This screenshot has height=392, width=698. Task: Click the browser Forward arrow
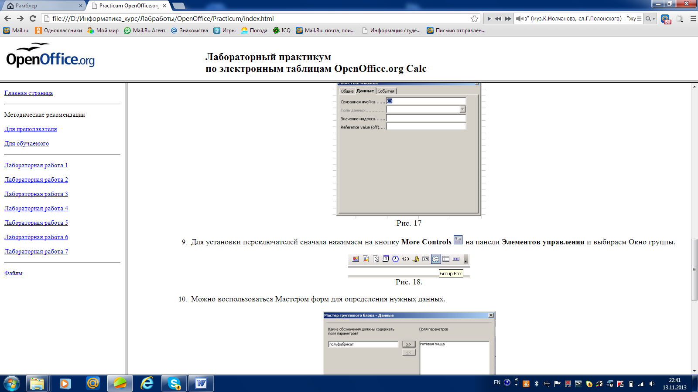tap(20, 18)
